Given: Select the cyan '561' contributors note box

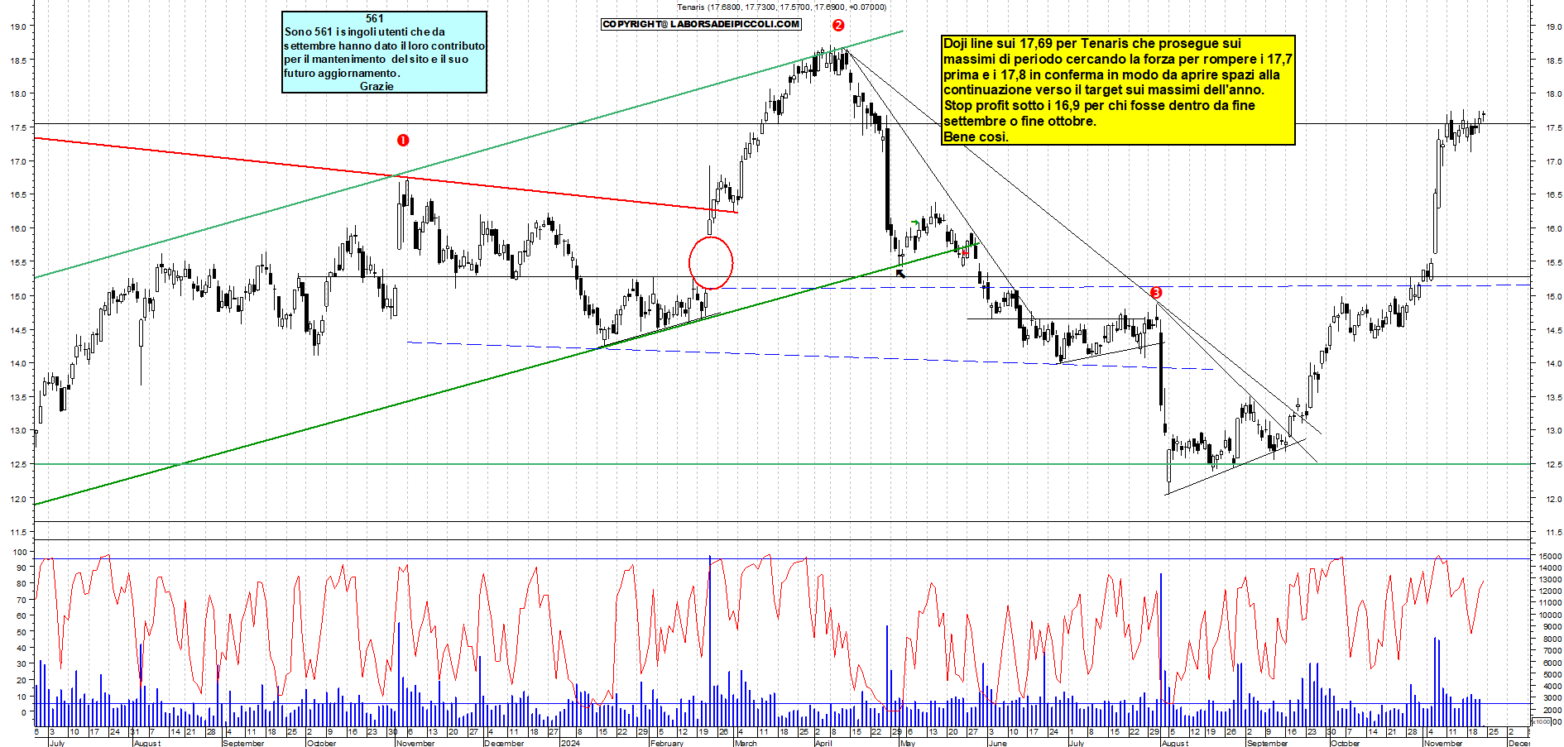Looking at the screenshot, I should pyautogui.click(x=384, y=52).
